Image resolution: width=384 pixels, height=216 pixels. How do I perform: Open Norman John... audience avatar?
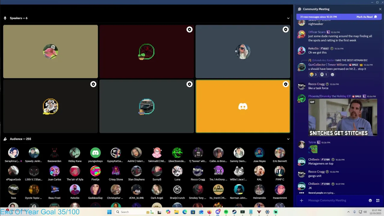pos(239,190)
